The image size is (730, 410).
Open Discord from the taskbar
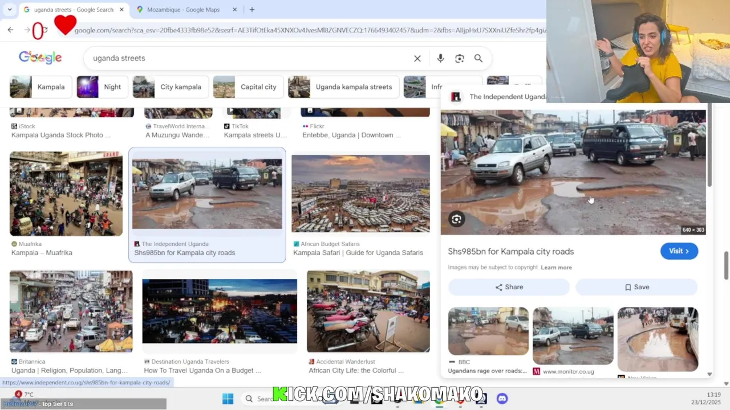click(x=502, y=399)
